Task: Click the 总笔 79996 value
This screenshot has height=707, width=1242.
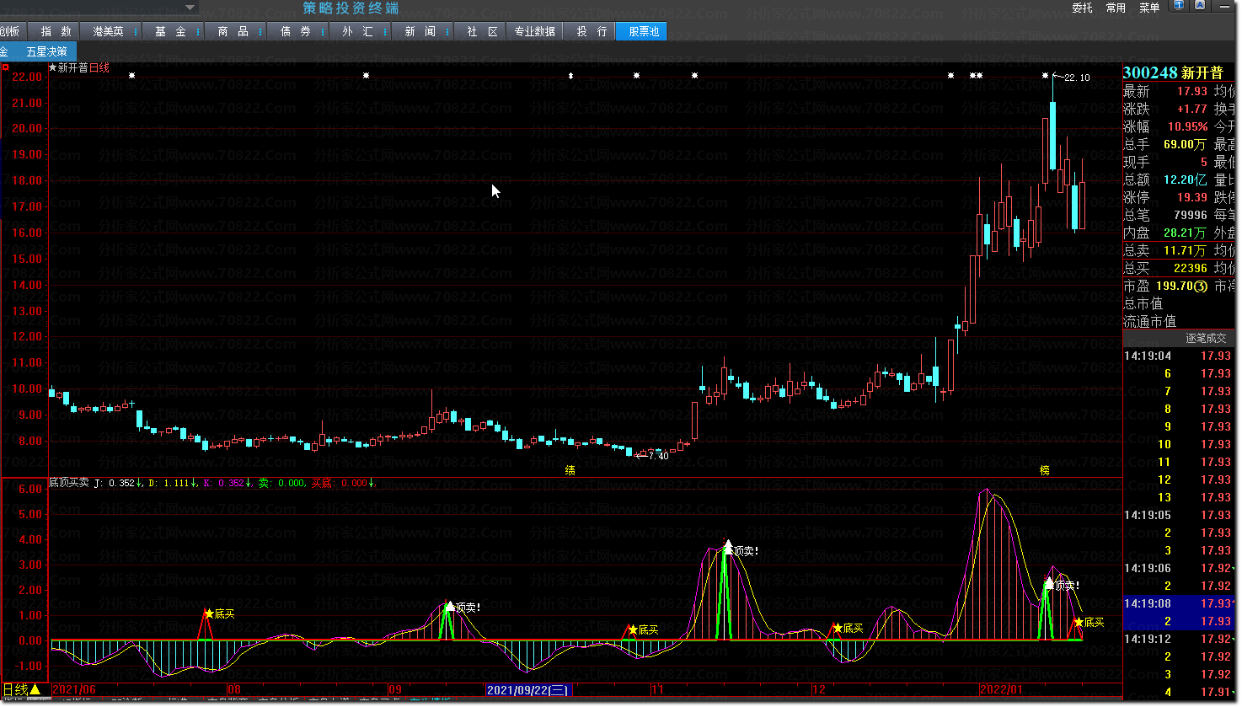Action: click(1191, 215)
